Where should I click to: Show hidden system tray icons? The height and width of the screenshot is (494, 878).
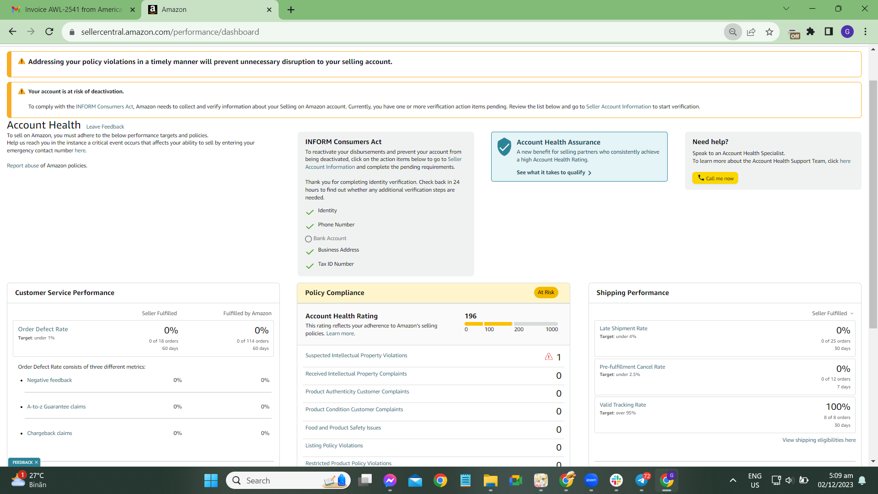(x=733, y=480)
